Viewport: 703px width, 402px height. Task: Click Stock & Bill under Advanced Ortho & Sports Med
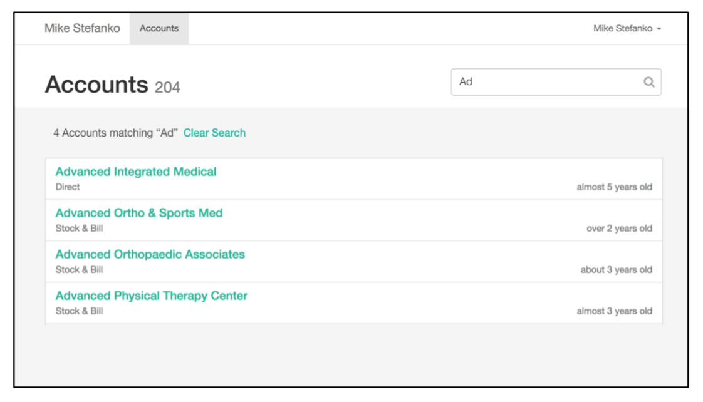coord(79,229)
